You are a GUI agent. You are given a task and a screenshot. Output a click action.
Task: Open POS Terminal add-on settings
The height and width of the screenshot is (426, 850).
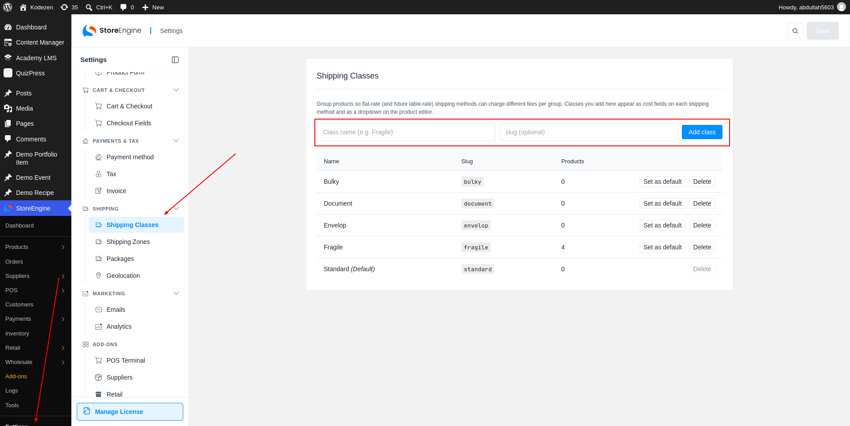[136, 360]
